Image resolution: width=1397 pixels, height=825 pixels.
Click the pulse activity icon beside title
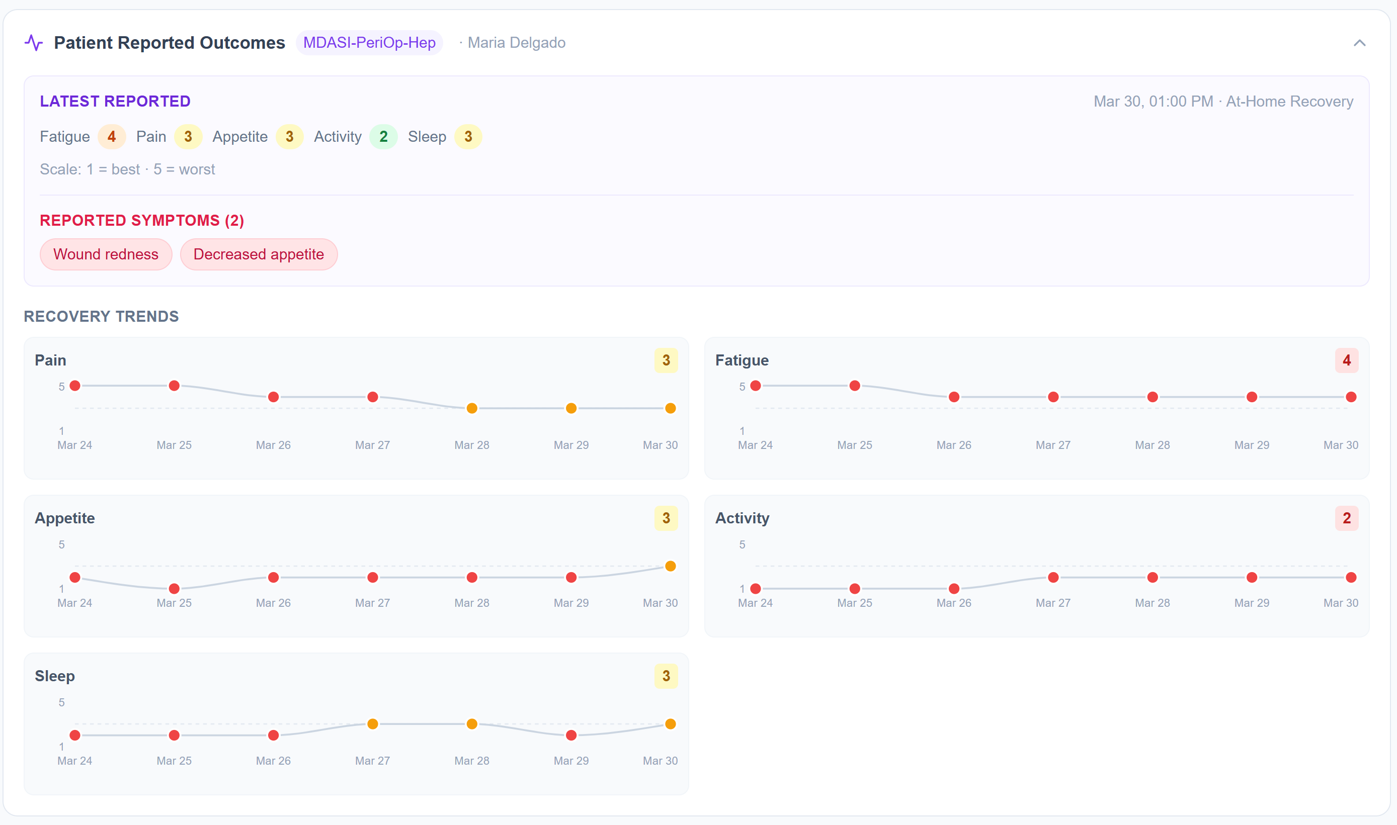[33, 43]
